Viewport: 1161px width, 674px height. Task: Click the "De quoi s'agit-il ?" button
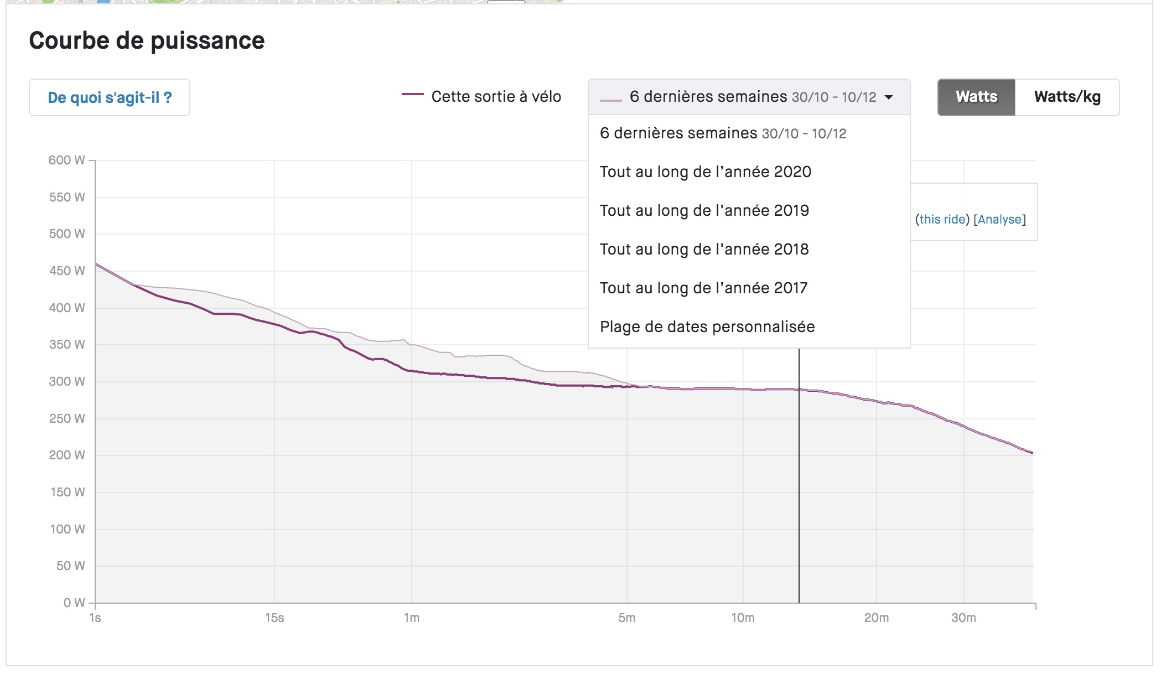pyautogui.click(x=110, y=97)
